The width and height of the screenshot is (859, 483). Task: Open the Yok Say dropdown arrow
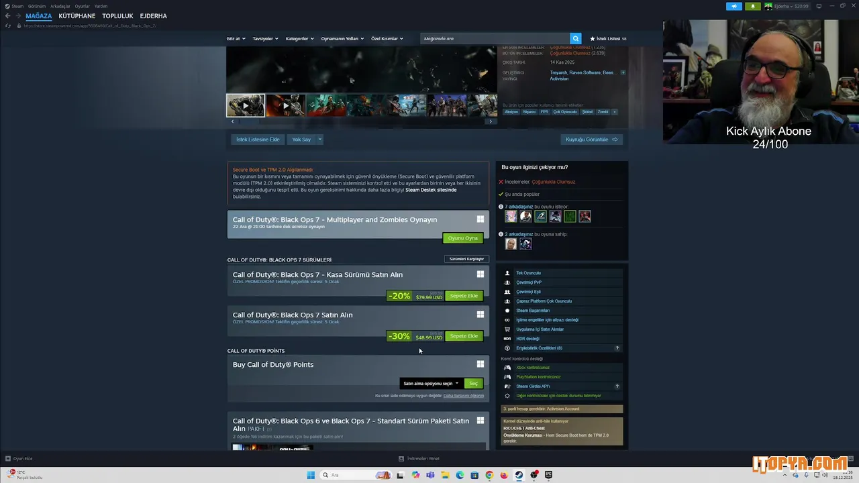(320, 140)
